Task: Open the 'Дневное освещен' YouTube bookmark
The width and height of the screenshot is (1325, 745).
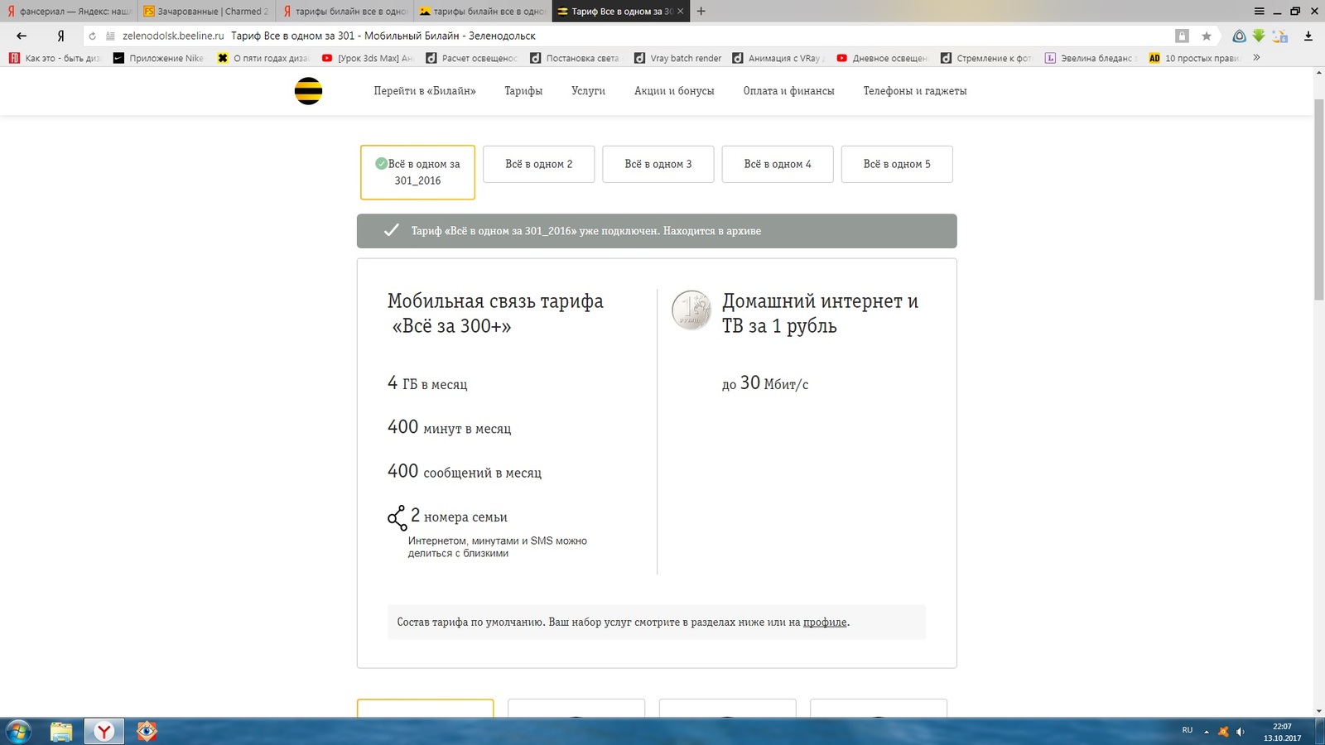Action: pyautogui.click(x=883, y=58)
